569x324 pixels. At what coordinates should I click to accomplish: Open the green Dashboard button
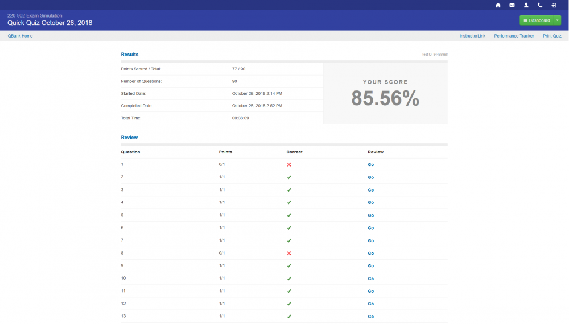coord(537,20)
